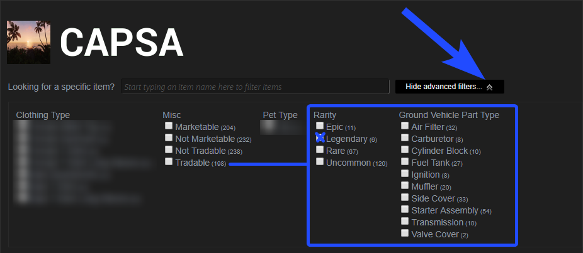
Task: Check the Not Marketable filter
Action: point(169,138)
